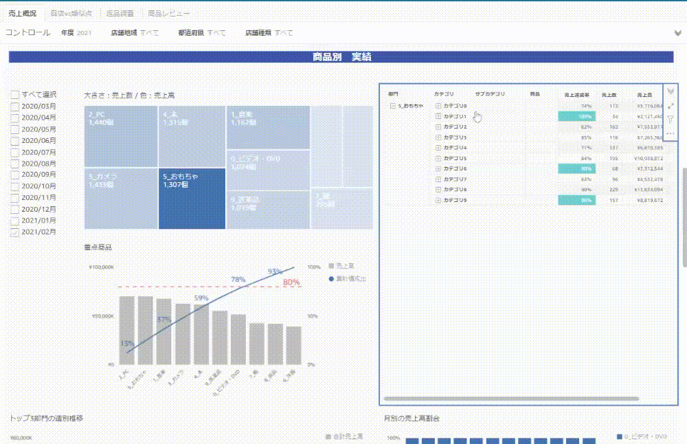Click the dashboard vertical scrollbar thumb
Viewport: 687px width, 444px height.
point(684,217)
